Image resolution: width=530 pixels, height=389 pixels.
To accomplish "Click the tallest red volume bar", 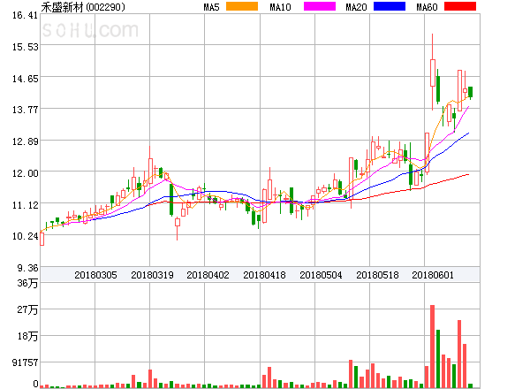I will pyautogui.click(x=432, y=347).
